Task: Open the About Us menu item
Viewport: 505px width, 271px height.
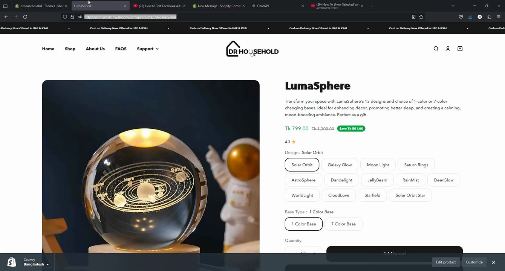Action: pyautogui.click(x=95, y=49)
